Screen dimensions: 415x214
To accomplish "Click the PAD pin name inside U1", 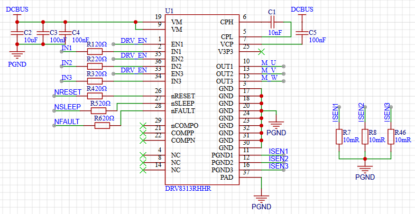I will 227,177.
